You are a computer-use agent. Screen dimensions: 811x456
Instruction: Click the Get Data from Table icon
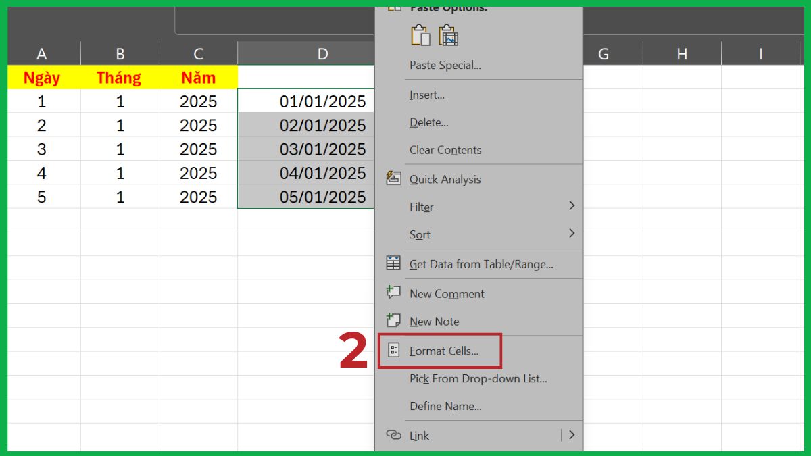pyautogui.click(x=393, y=263)
